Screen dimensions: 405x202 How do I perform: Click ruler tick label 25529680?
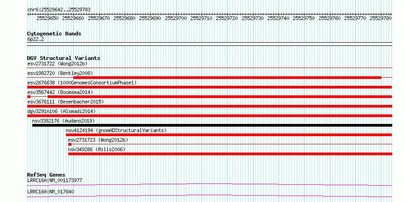124,18
